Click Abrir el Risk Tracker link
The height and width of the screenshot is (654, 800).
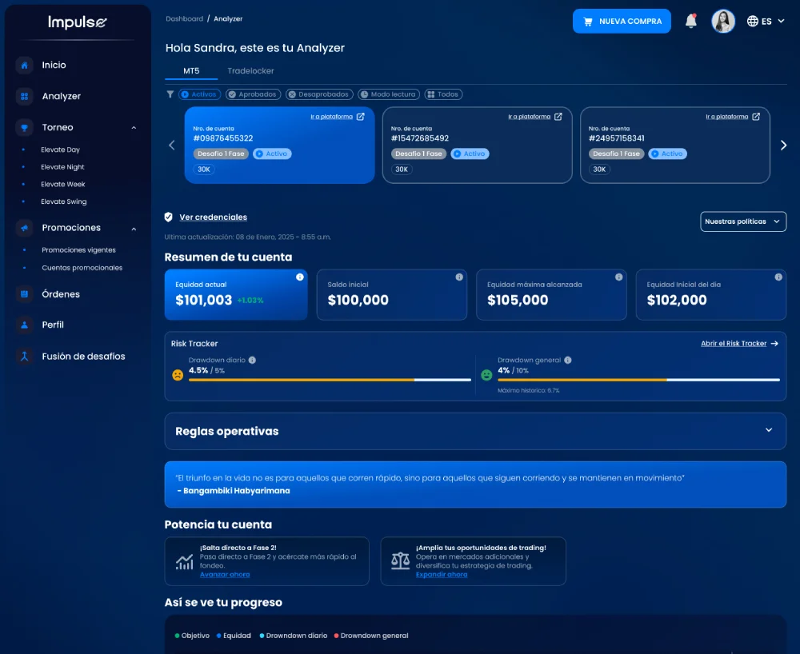739,344
